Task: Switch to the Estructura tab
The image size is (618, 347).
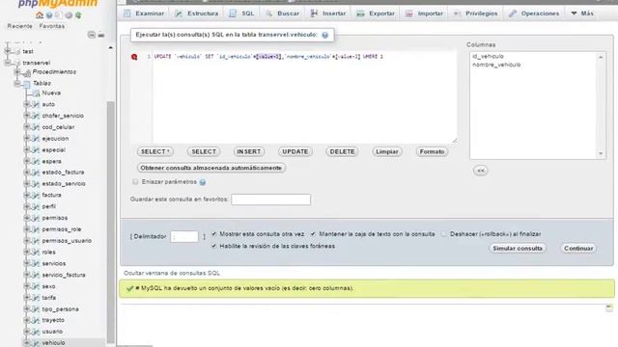Action: click(x=197, y=13)
